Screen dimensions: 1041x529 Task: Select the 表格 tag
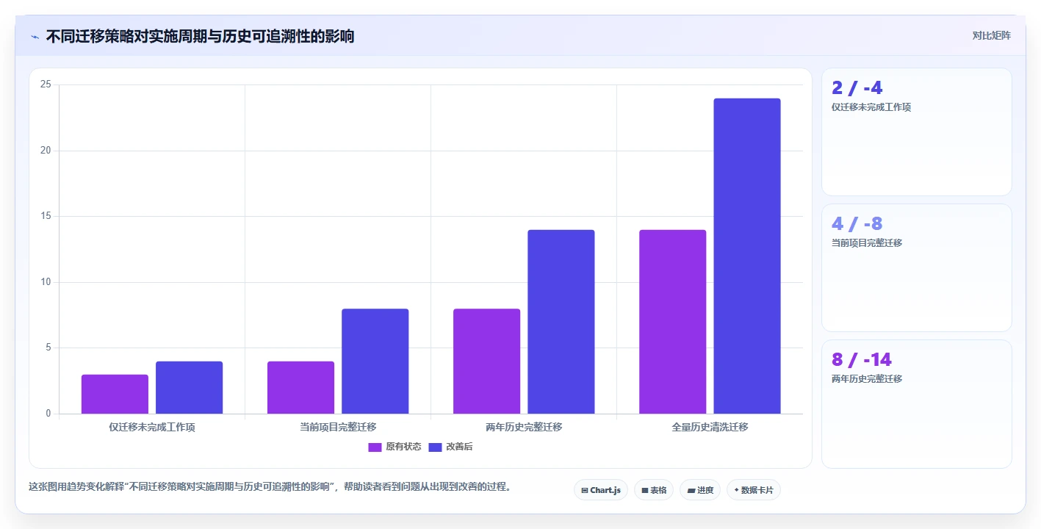tap(653, 490)
